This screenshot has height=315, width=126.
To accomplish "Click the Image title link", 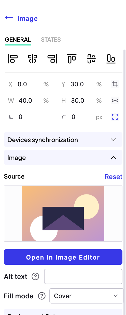I will point(27,19).
